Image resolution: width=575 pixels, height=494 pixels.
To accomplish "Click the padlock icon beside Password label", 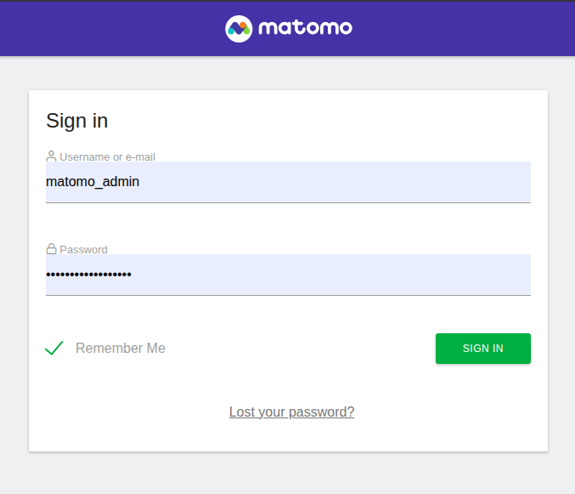I will point(51,249).
